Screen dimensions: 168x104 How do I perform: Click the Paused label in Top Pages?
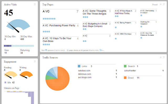pos(155,5)
